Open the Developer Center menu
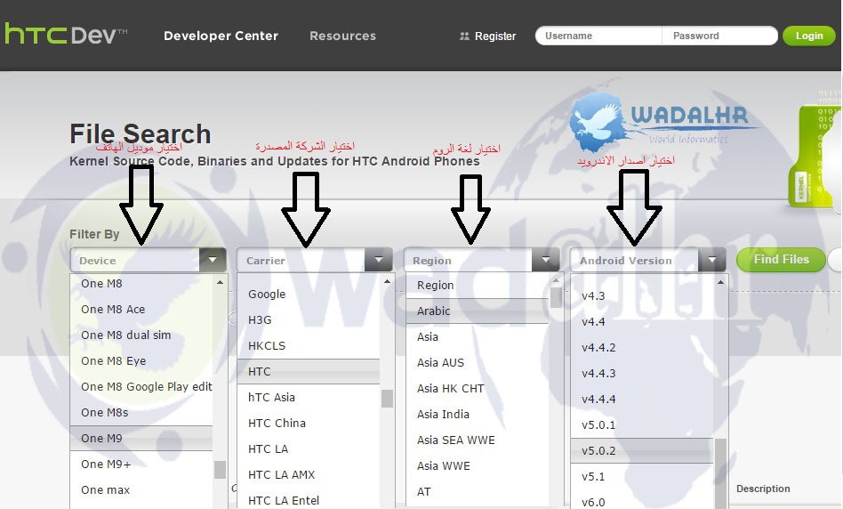This screenshot has height=509, width=843. click(221, 36)
